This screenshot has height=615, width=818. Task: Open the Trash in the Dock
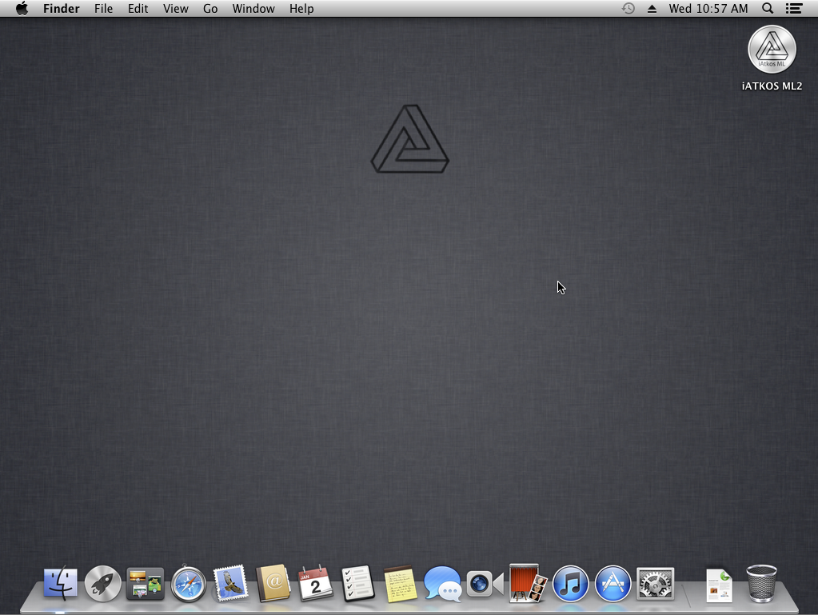click(x=762, y=583)
